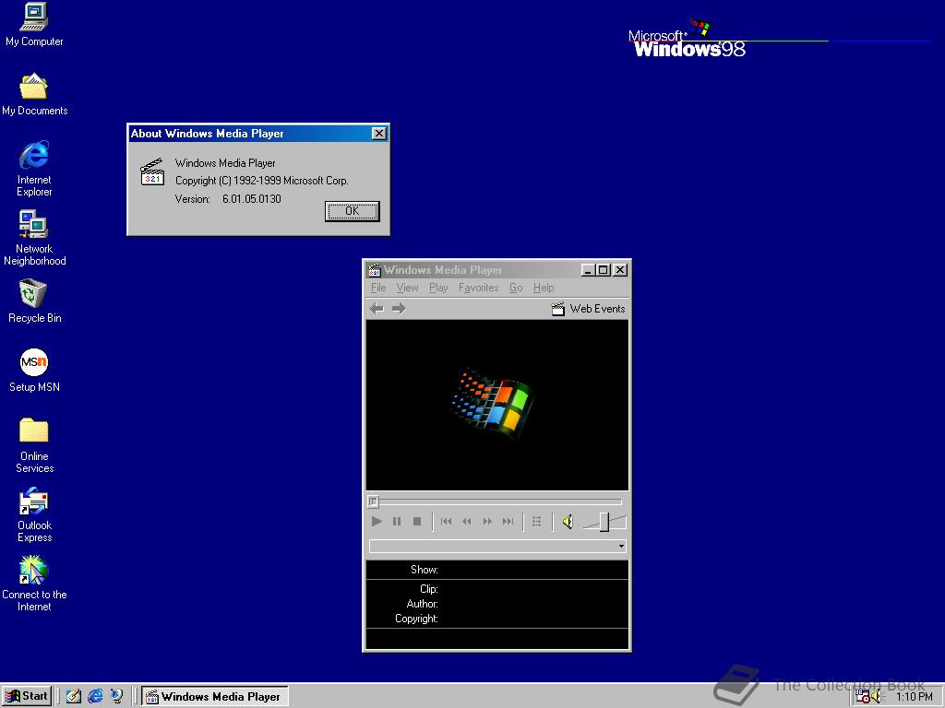Click Media Player title bar system icon

point(375,270)
